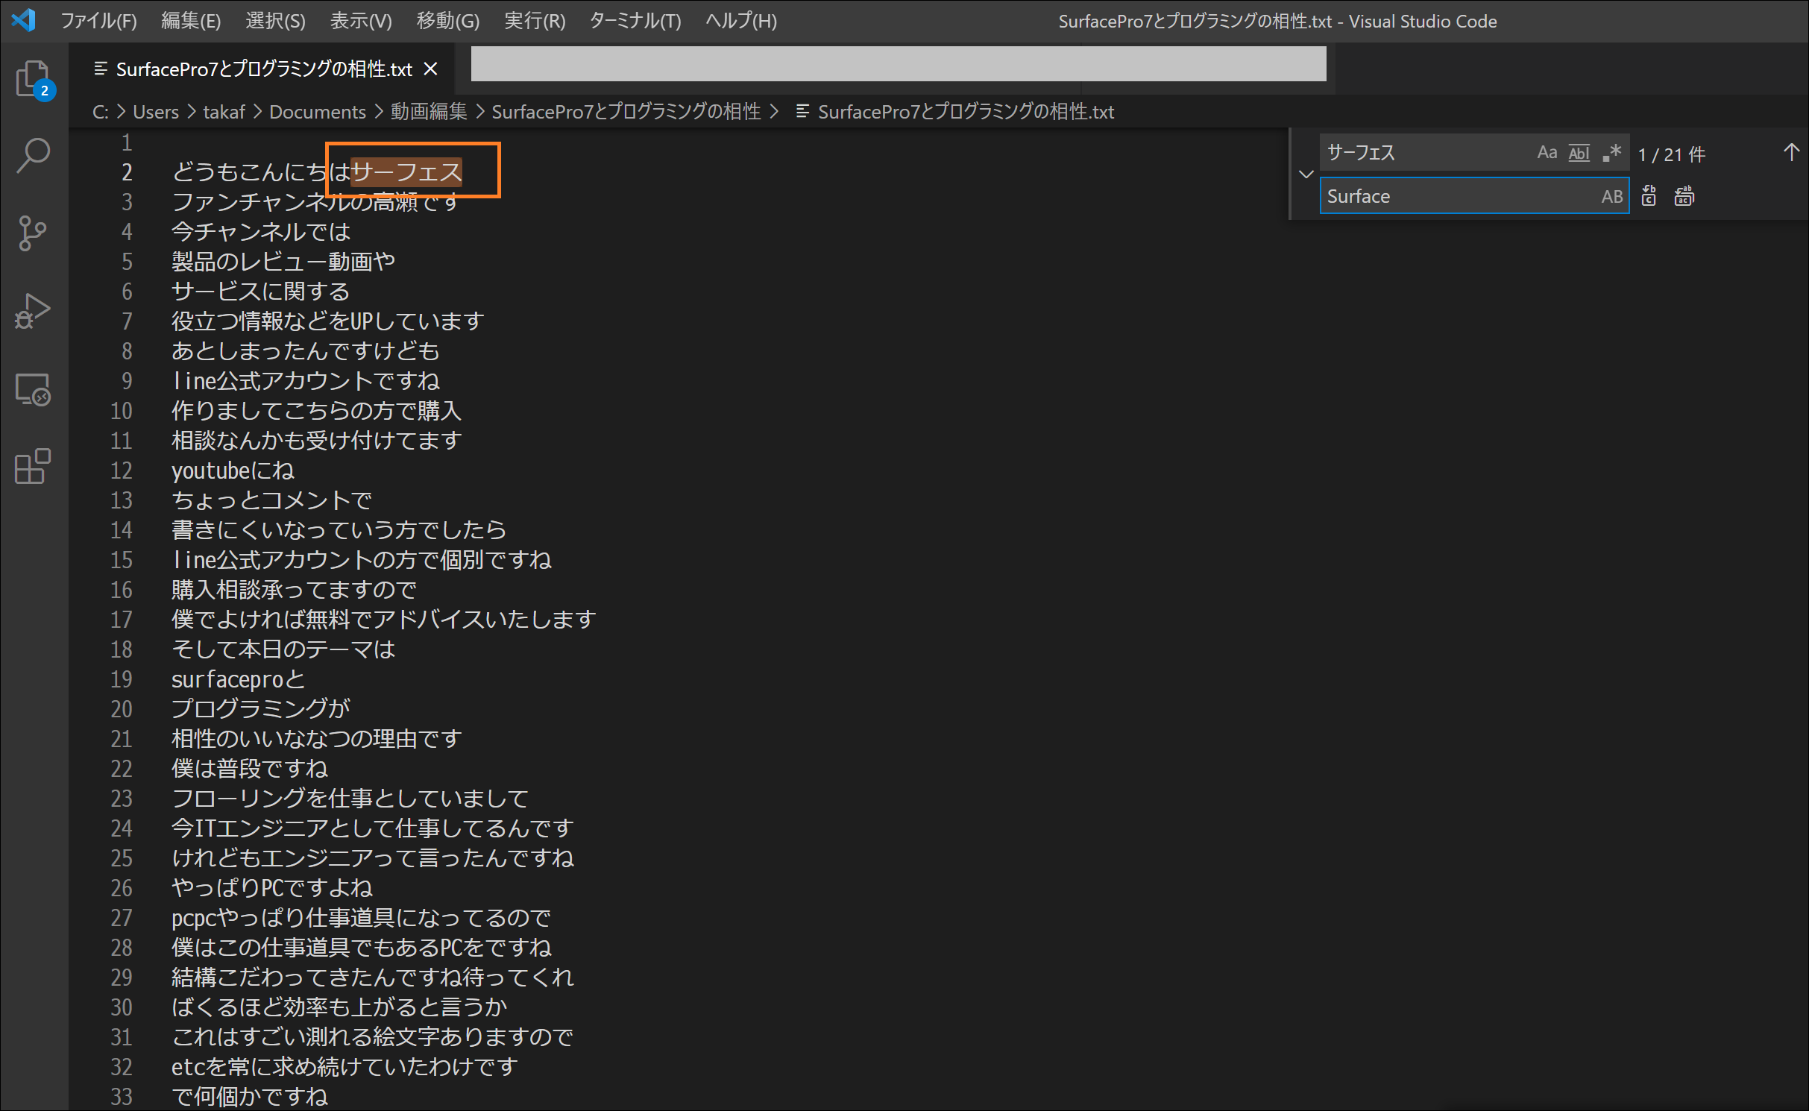This screenshot has width=1809, height=1111.
Task: Click line 27 text pcpcやっぱり仕事道具になってるので
Action: [x=362, y=918]
